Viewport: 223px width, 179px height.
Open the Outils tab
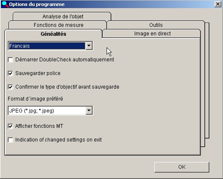click(x=156, y=25)
